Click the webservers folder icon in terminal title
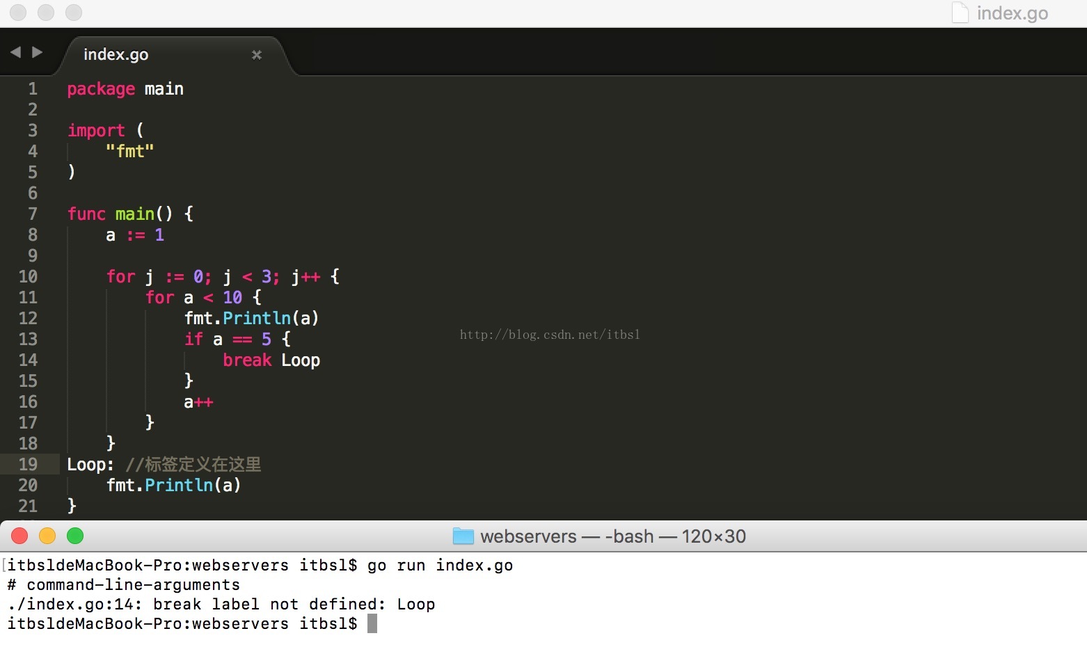The width and height of the screenshot is (1087, 654). coord(463,536)
